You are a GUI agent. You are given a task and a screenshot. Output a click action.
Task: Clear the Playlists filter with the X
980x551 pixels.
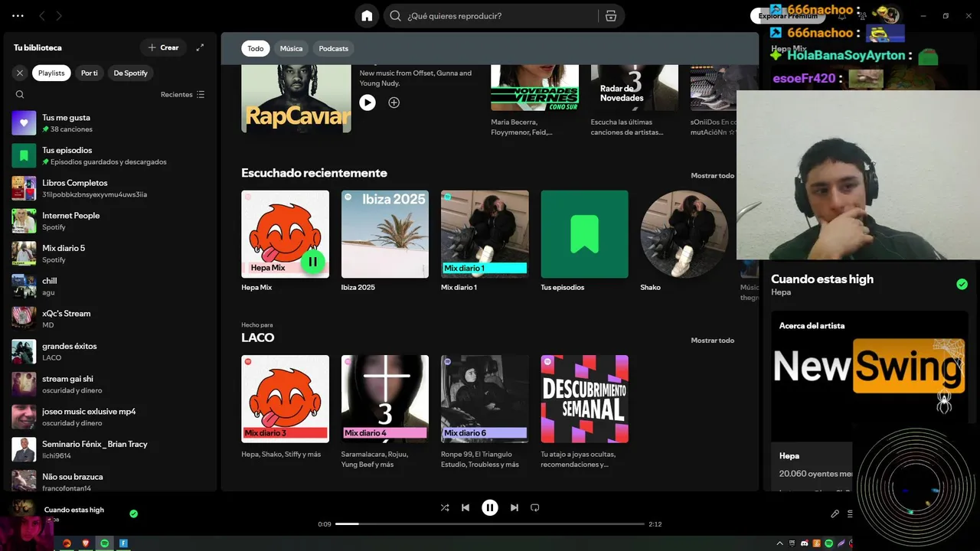point(20,73)
